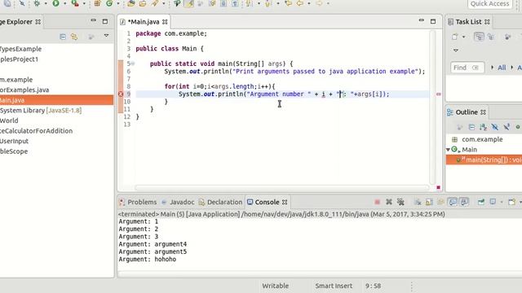522x293 pixels.
Task: Click the Find field in Task List
Action: tap(467, 68)
